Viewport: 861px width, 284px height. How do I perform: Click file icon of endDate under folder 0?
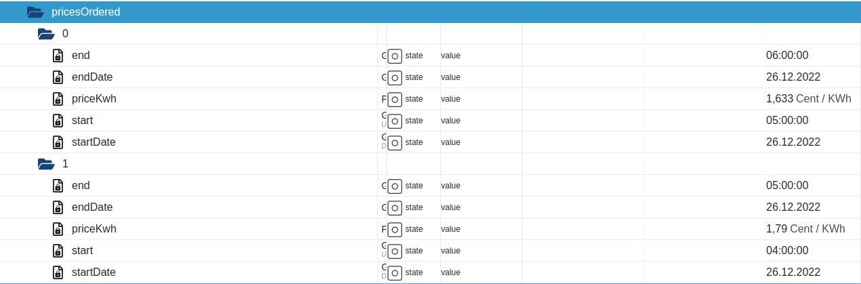pos(58,77)
